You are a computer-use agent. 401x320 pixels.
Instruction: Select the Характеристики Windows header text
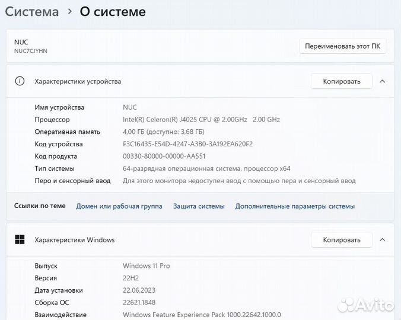pyautogui.click(x=74, y=240)
